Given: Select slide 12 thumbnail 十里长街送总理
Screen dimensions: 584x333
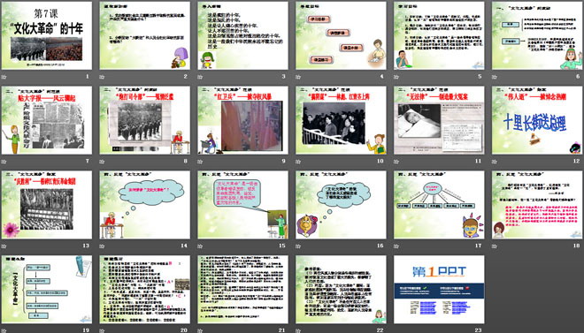Looking at the screenshot, I should coord(537,120).
